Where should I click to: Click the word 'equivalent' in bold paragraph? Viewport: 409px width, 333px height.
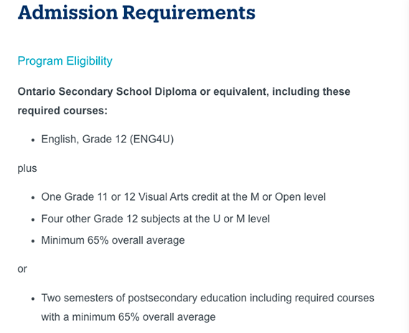coord(241,92)
